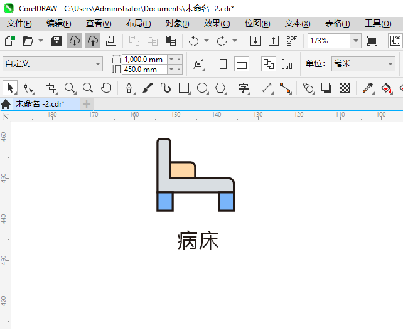The height and width of the screenshot is (329, 403).
Task: Select the Drop Shadow tool
Action: click(x=326, y=88)
